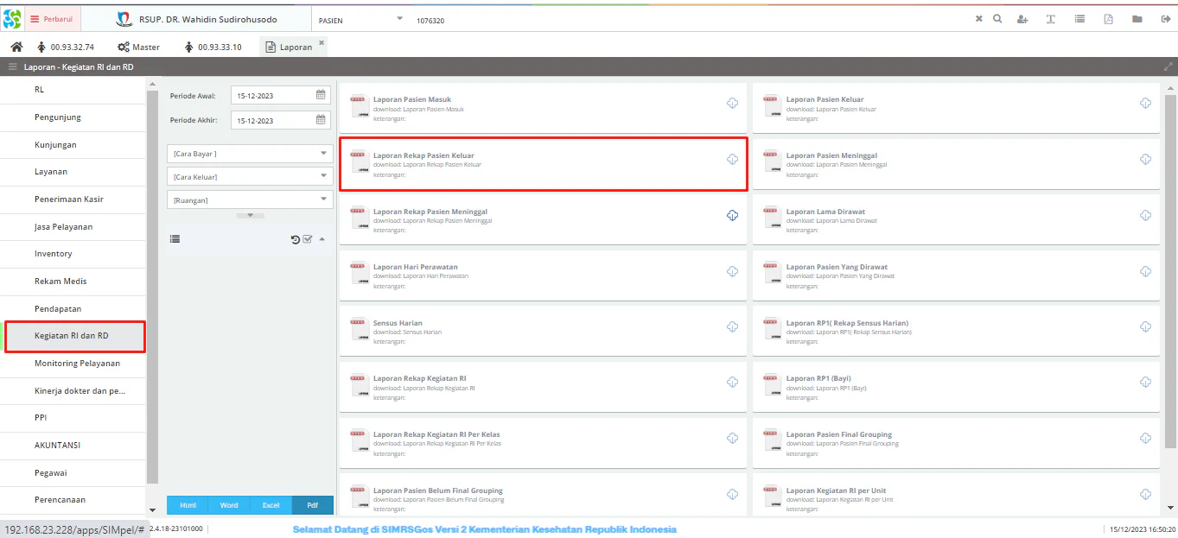This screenshot has height=538, width=1178.
Task: Open calendar picker for Periode Awal
Action: coord(321,95)
